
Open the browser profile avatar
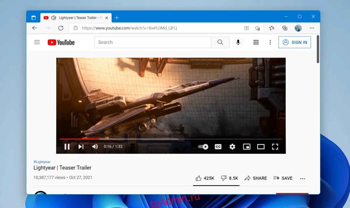(x=298, y=28)
